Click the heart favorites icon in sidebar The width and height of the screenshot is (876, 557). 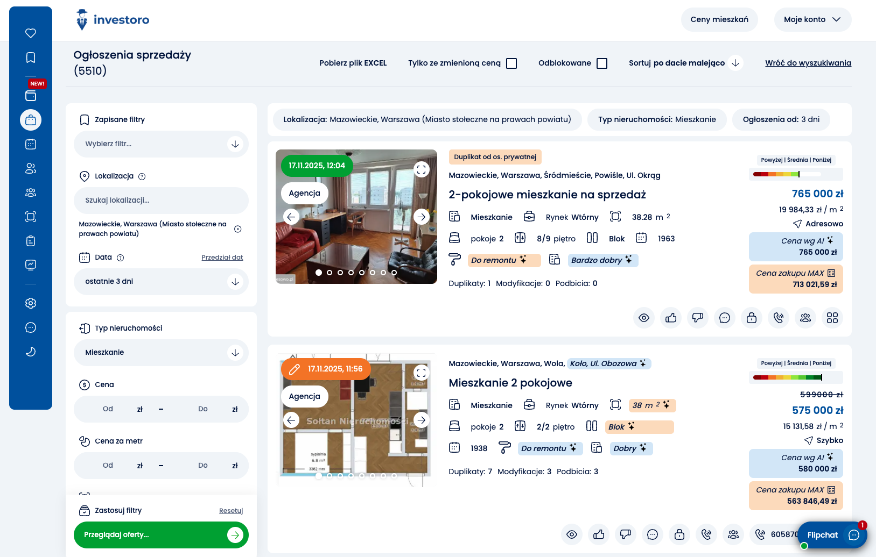pyautogui.click(x=31, y=33)
